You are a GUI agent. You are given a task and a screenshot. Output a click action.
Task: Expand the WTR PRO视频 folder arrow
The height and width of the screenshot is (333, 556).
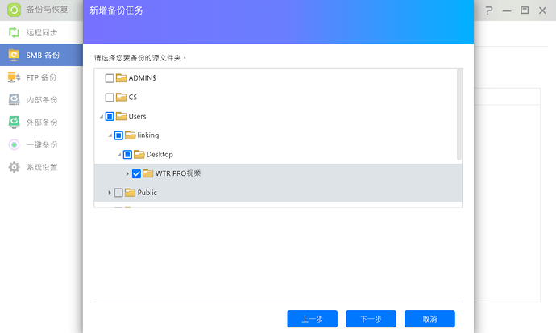point(127,173)
